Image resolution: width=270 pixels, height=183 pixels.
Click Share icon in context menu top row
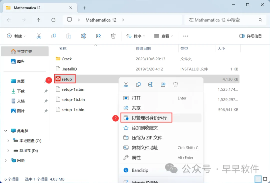[x=163, y=84]
